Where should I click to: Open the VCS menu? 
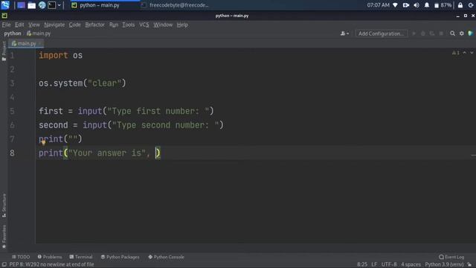[x=144, y=25]
